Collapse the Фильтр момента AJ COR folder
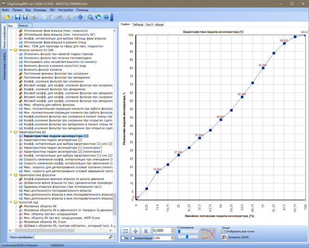The image size is (309, 248). 11,50
